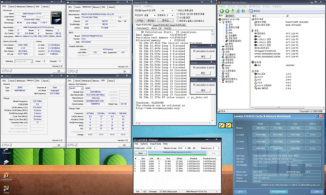Click the AMD Phenom II logo in CPU-Z
Screen dimensions: 326x195
coord(56,18)
